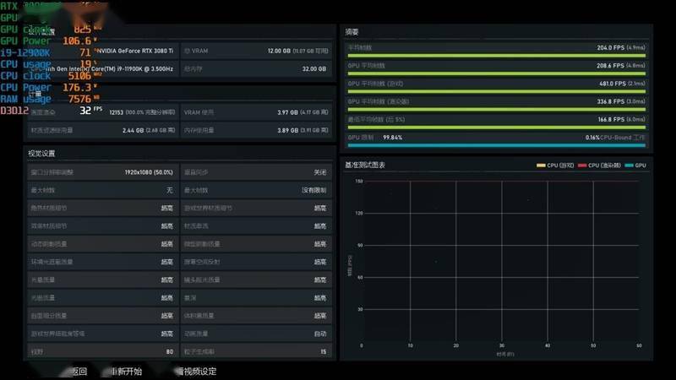676x380 pixels.
Task: Toggle the red CPU (渲染器) legend marker
Action: [x=582, y=166]
